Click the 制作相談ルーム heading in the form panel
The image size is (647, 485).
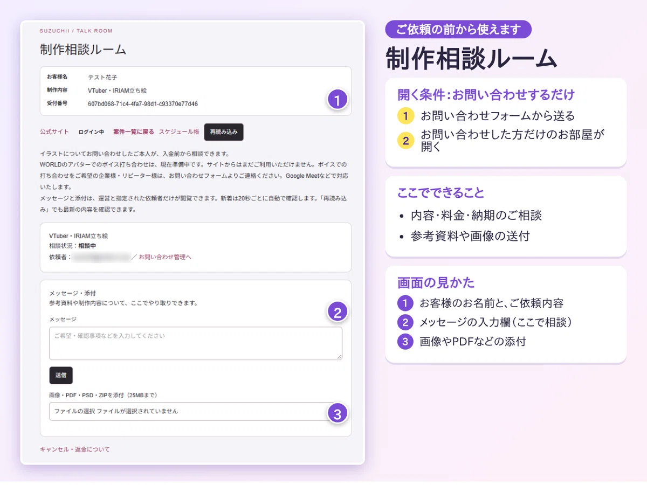coord(83,50)
